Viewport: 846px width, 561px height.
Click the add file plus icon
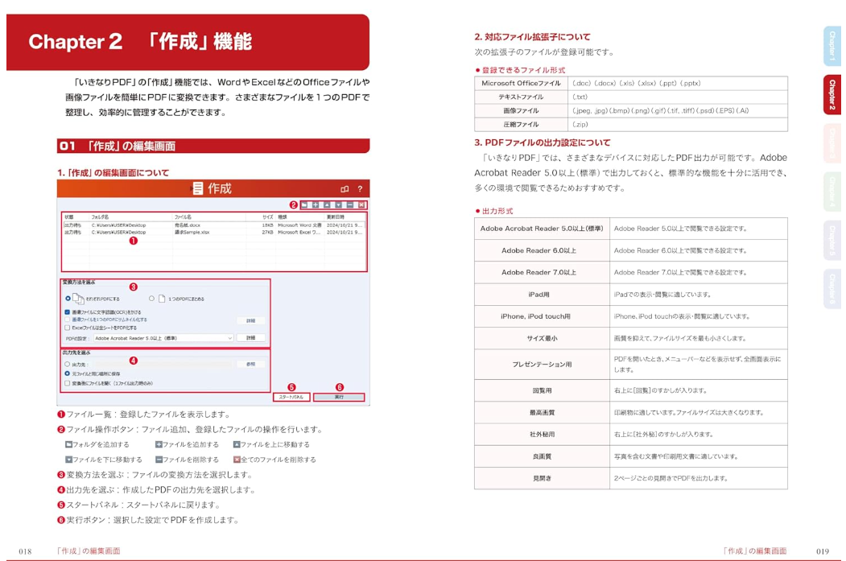[x=316, y=205]
